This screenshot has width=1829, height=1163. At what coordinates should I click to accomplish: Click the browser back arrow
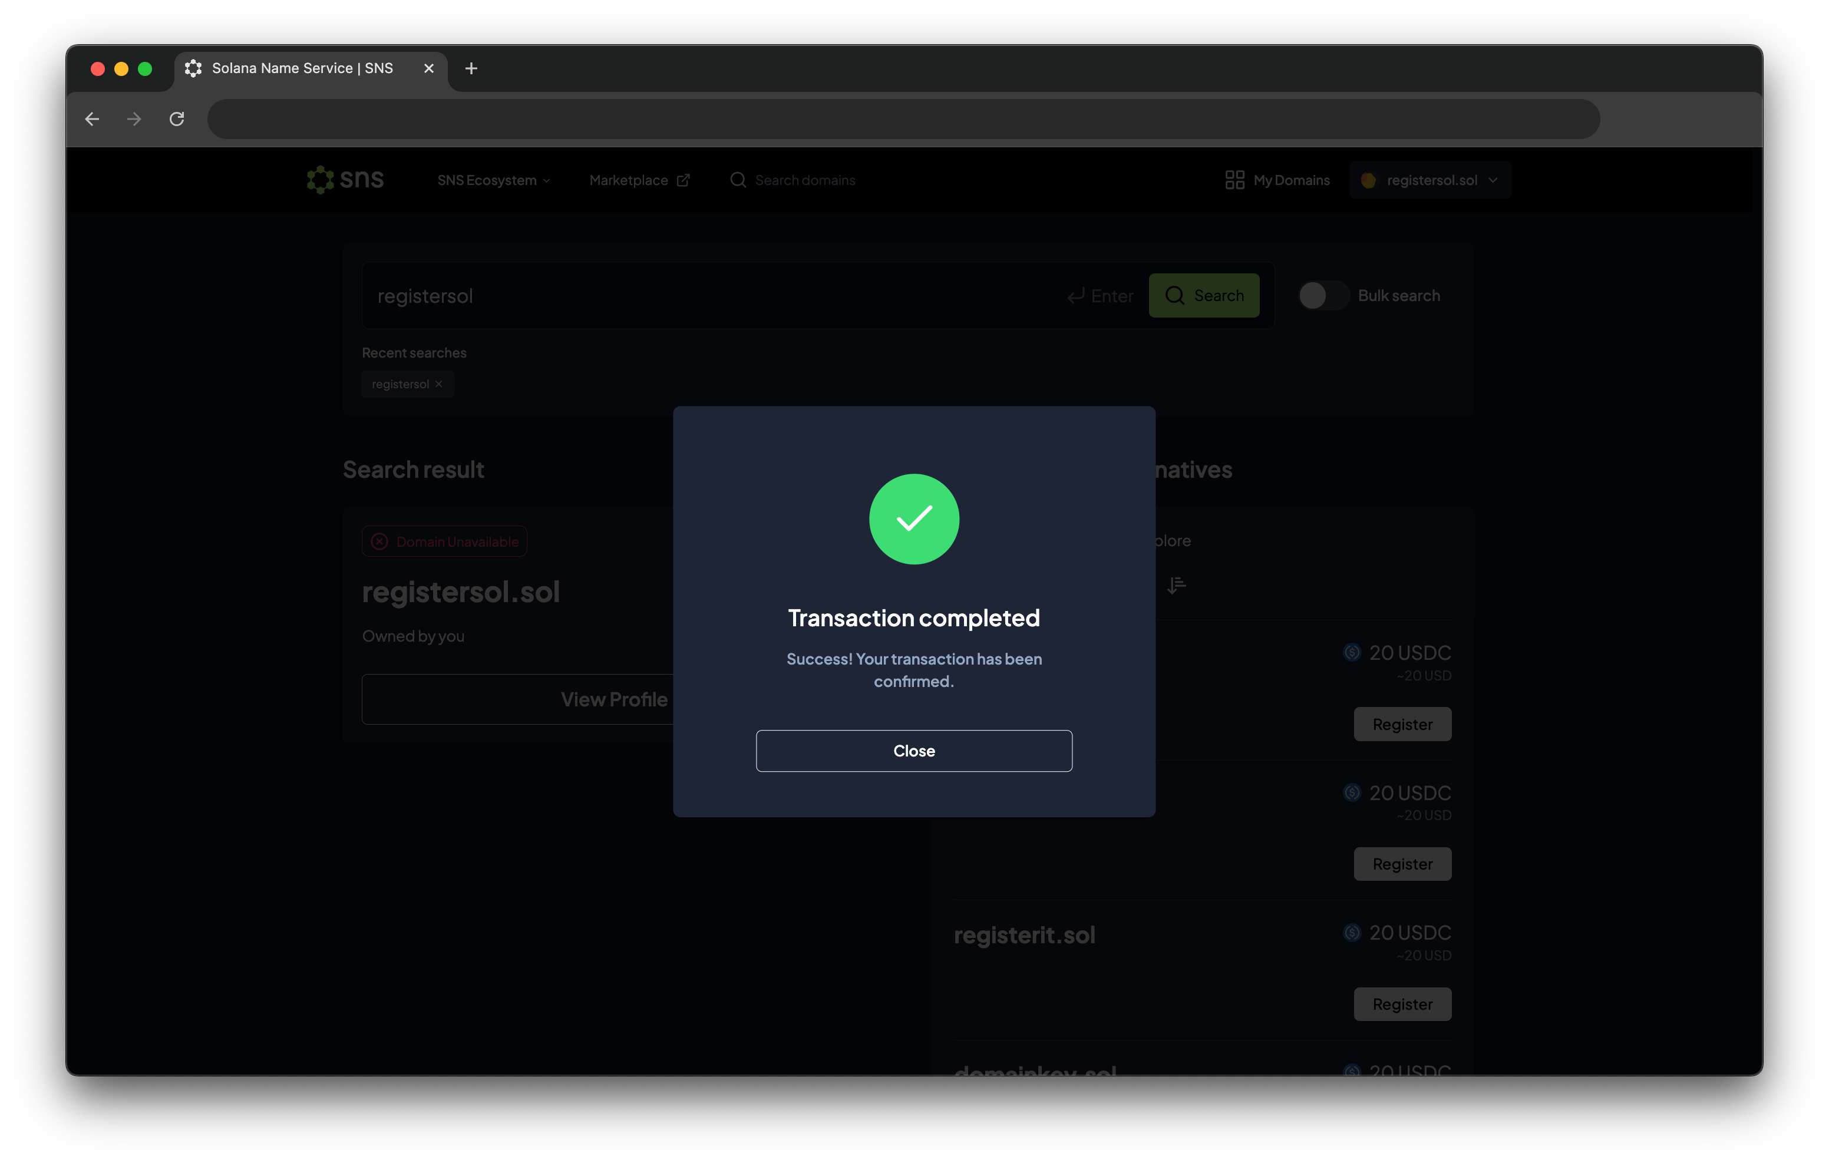tap(93, 119)
